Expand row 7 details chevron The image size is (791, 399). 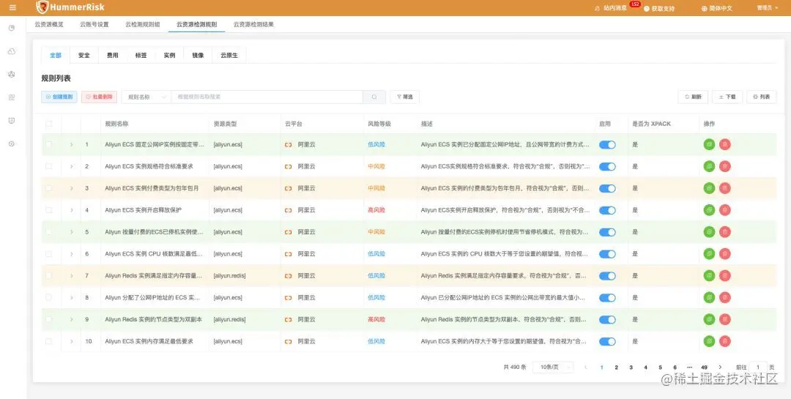(x=71, y=276)
